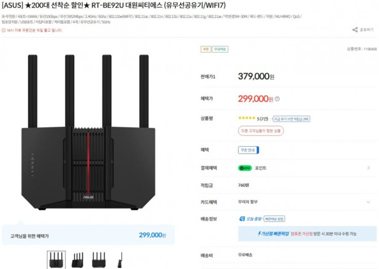
Task: Open the 쿠폰 안내 coupon button
Action: point(248,150)
